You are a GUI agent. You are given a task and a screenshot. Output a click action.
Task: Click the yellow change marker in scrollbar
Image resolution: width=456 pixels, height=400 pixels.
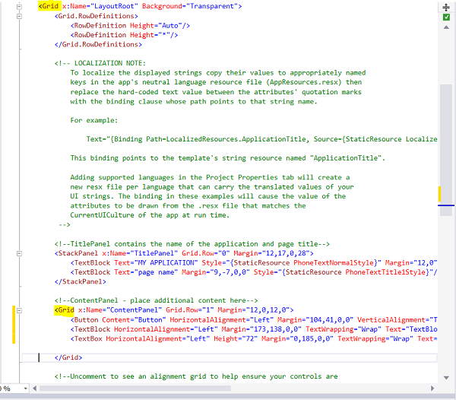tap(440, 194)
